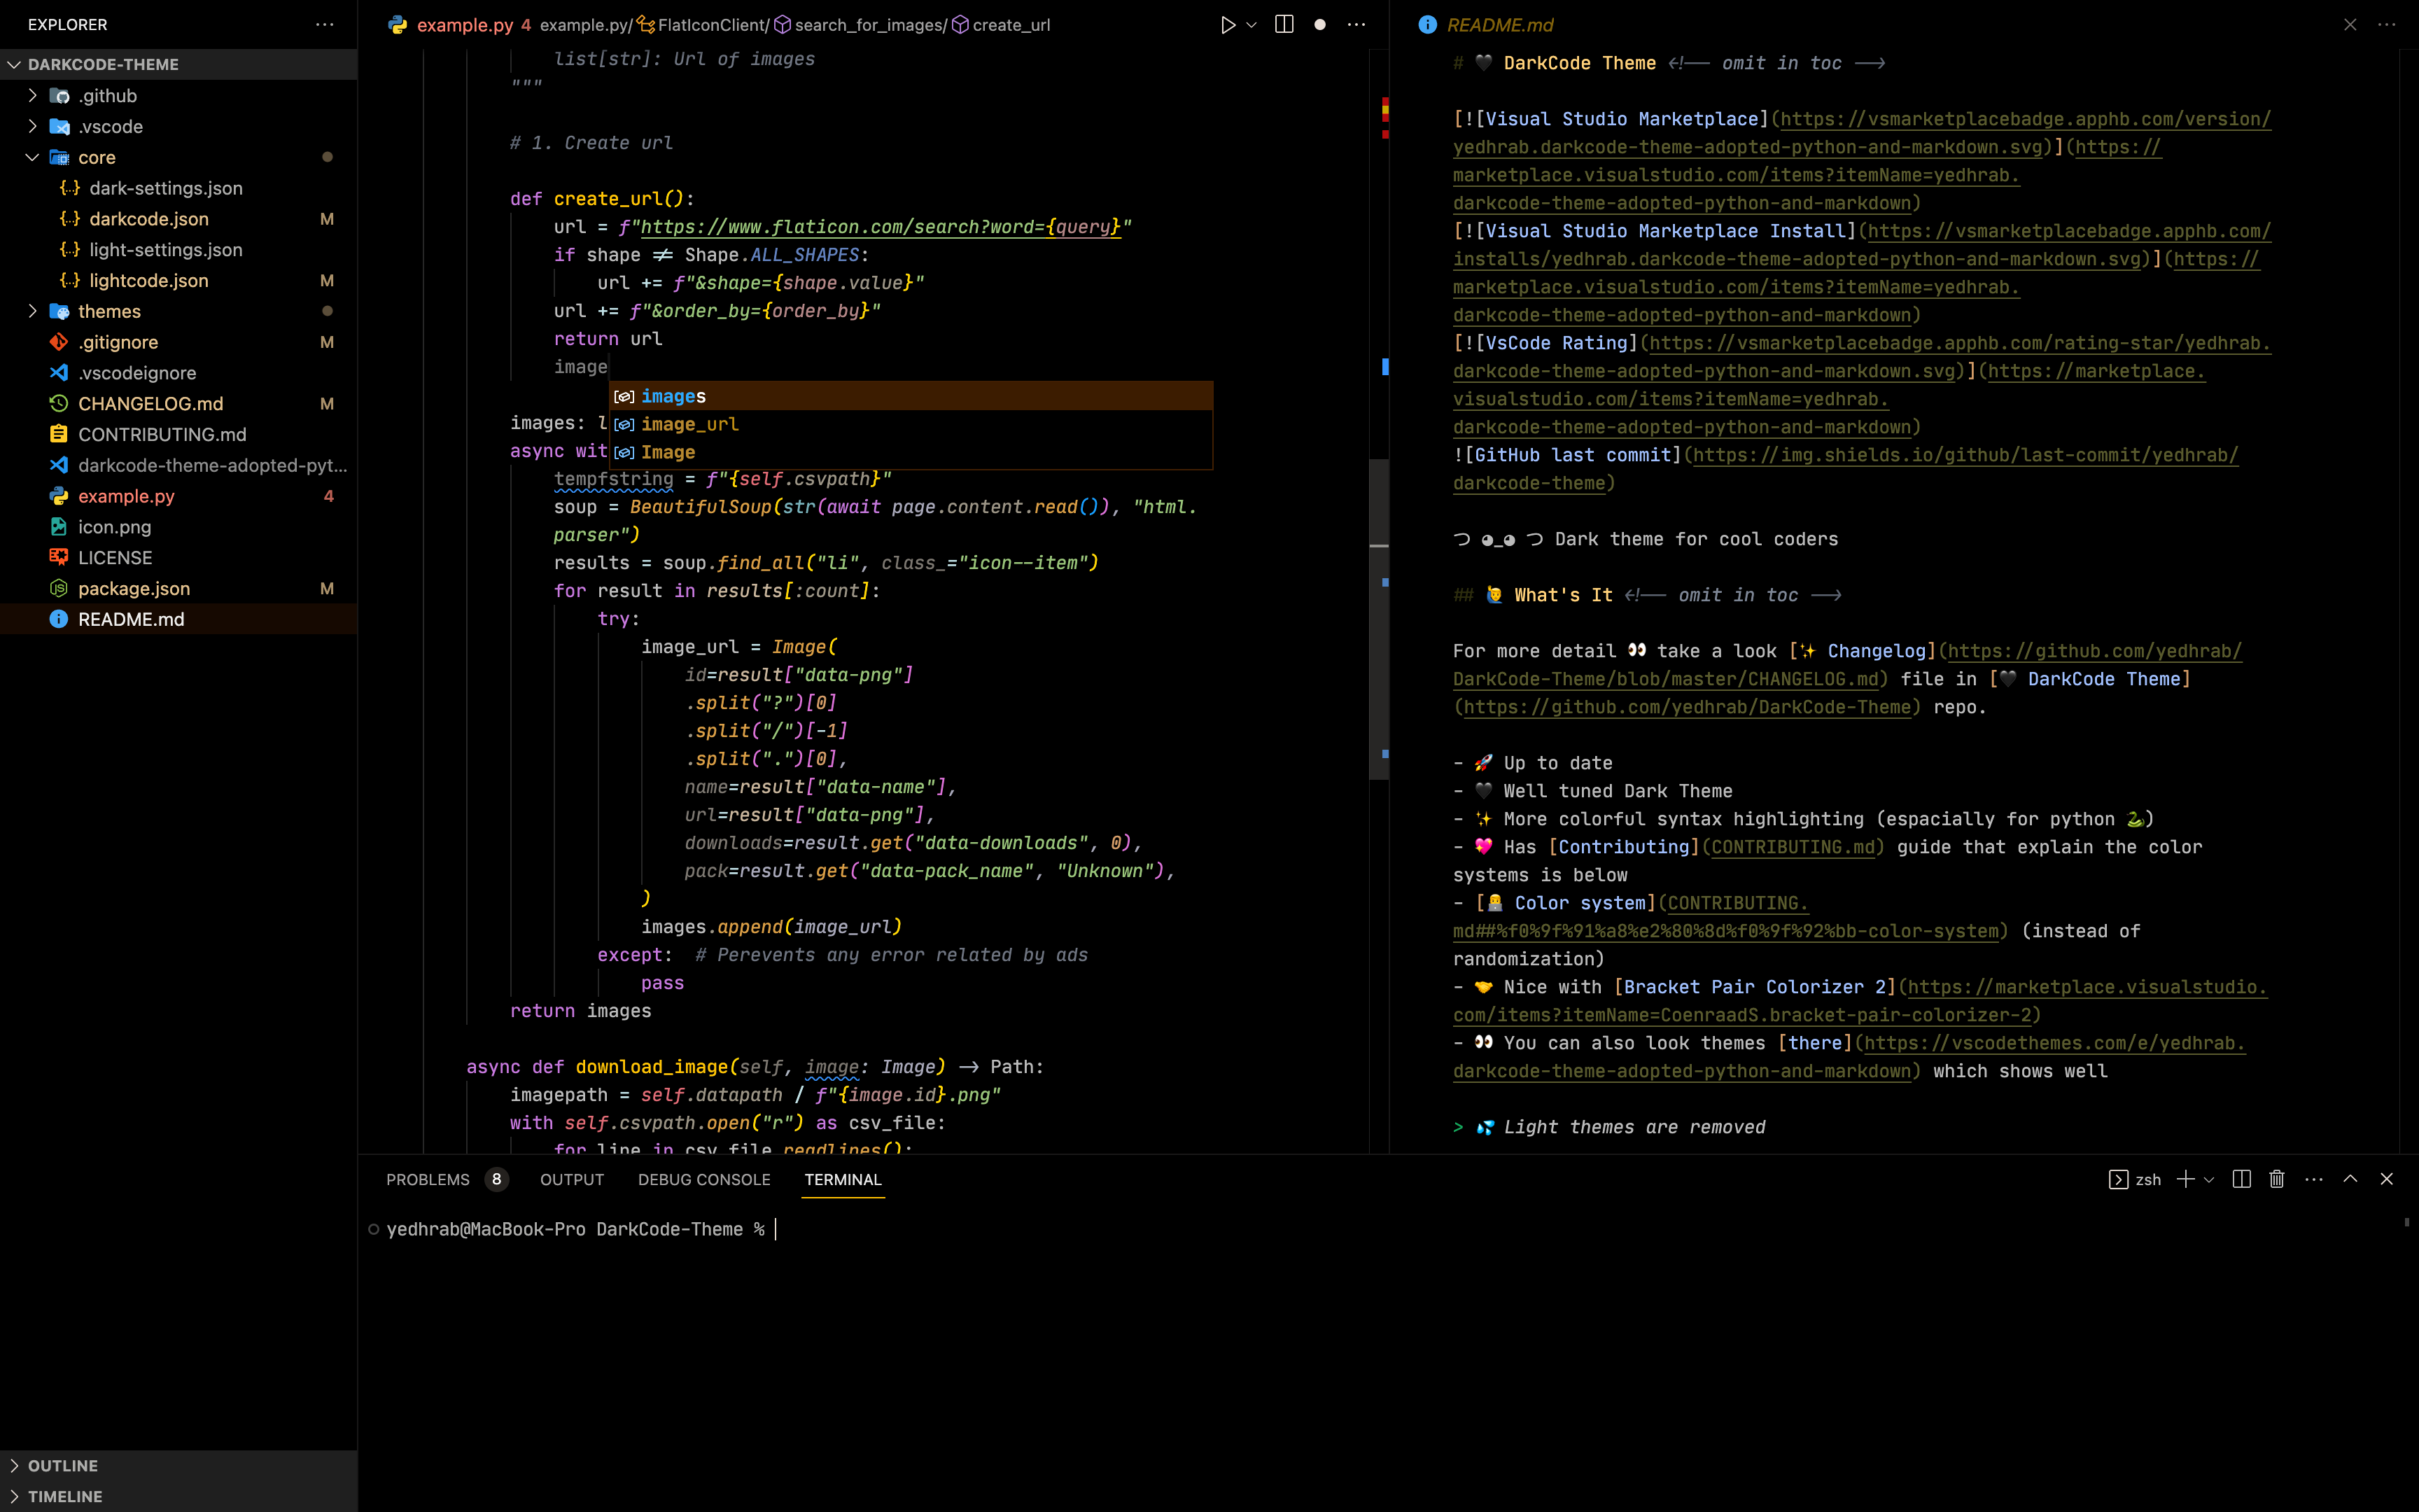Switch to the PROBLEMS tab
This screenshot has height=1512, width=2419.
(428, 1179)
